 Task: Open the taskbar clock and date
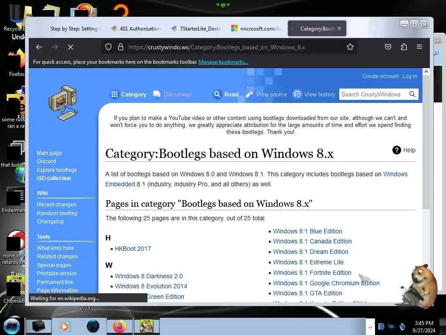(x=424, y=327)
